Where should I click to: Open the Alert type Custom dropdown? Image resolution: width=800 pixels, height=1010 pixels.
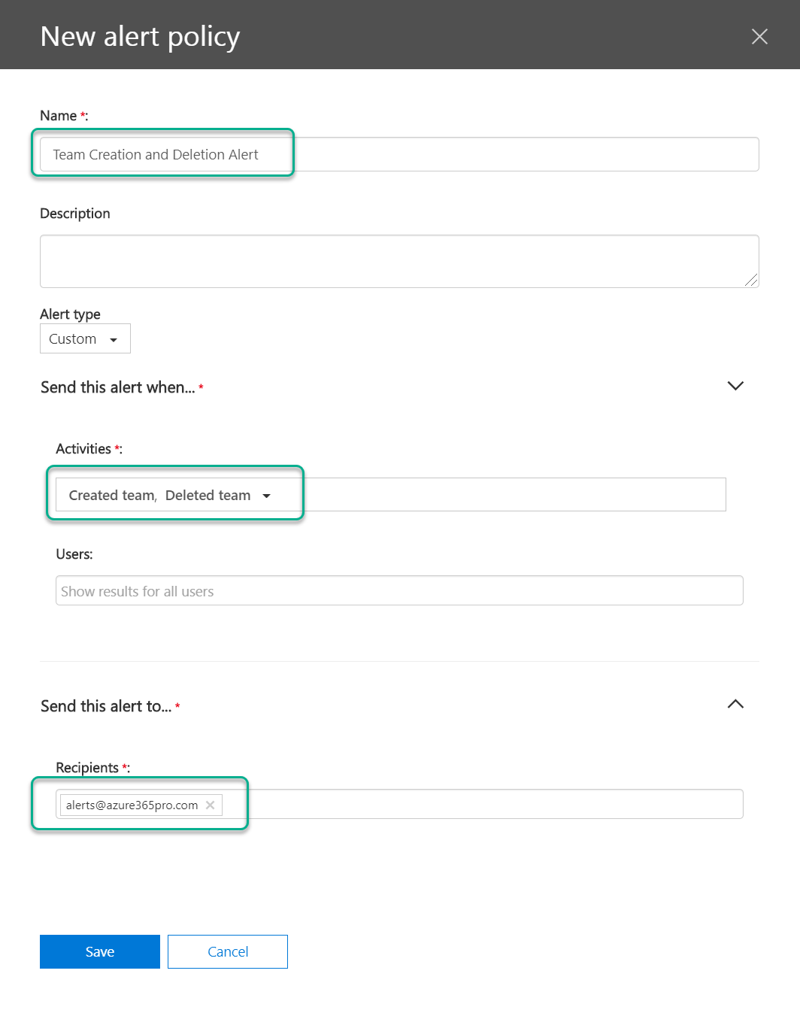click(x=85, y=338)
